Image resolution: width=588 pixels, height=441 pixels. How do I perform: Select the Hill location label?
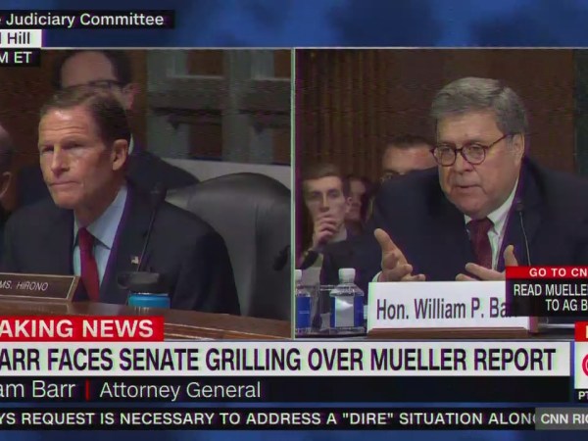pyautogui.click(x=21, y=38)
